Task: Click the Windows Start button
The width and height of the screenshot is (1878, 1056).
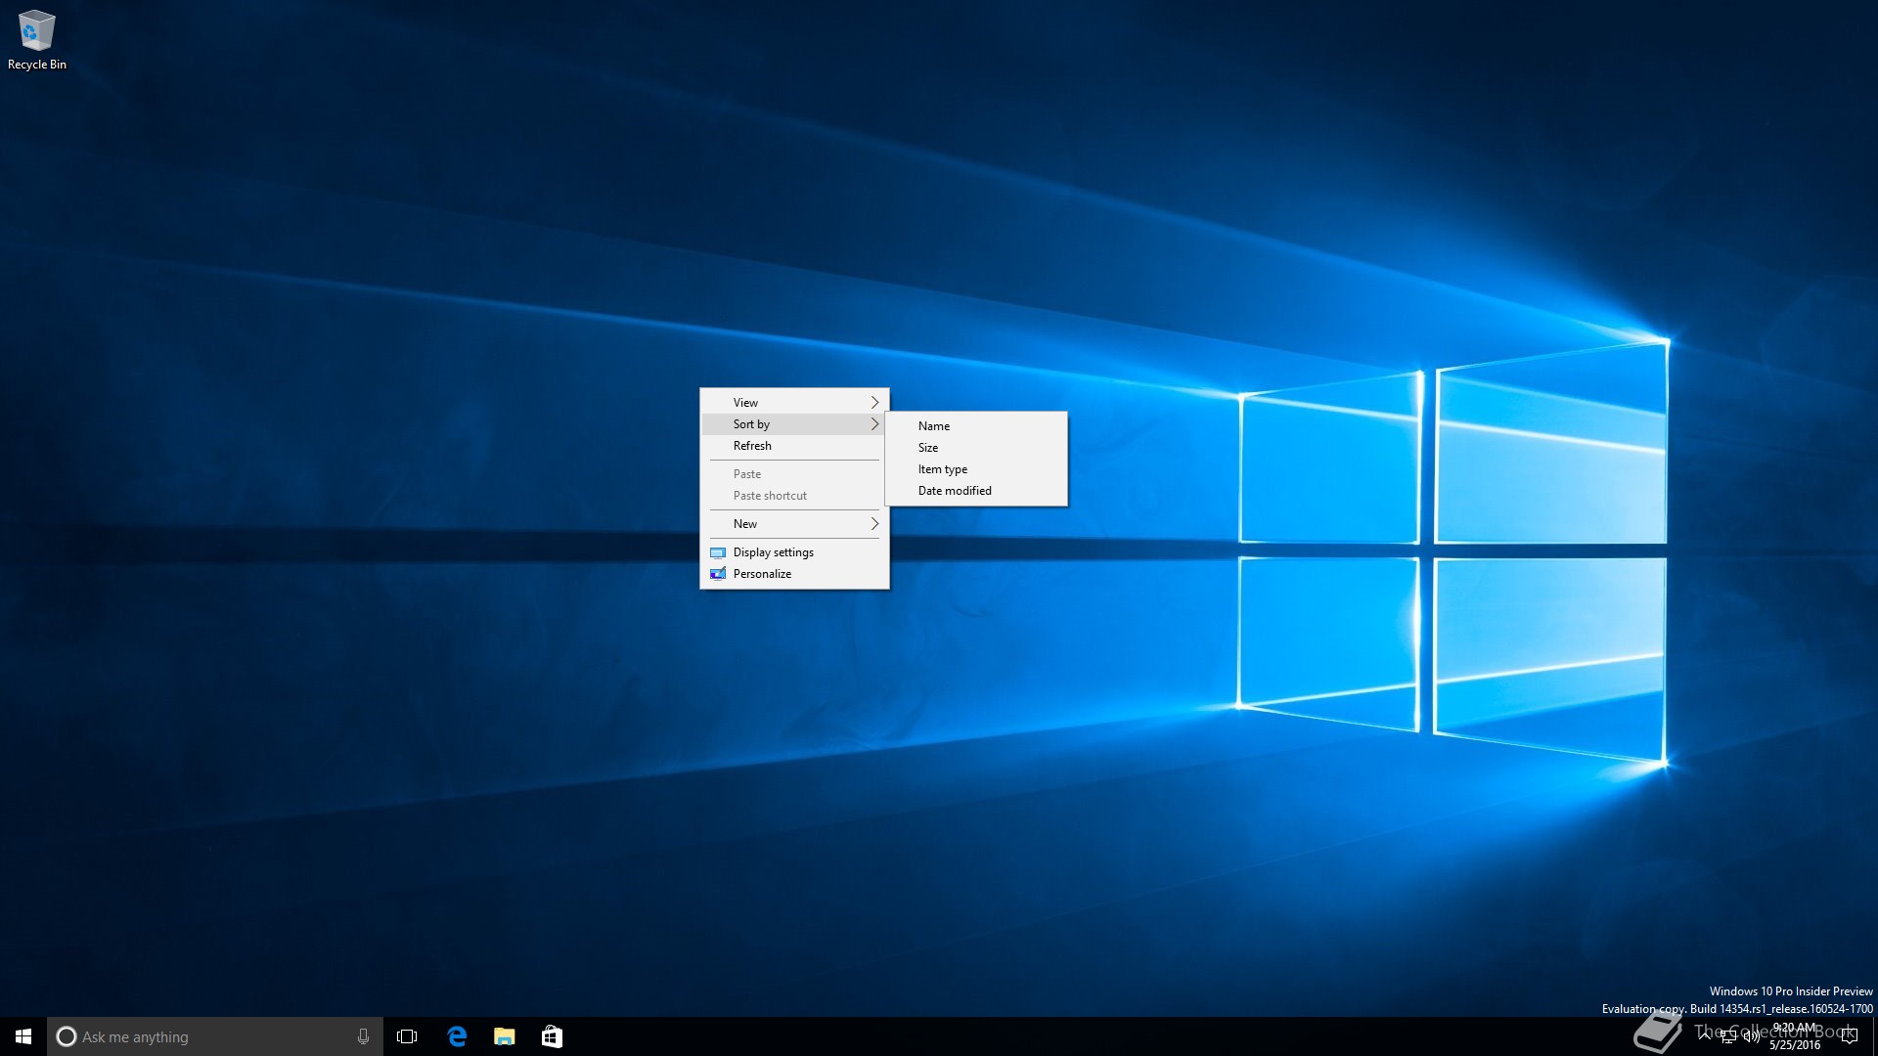Action: pos(23,1036)
